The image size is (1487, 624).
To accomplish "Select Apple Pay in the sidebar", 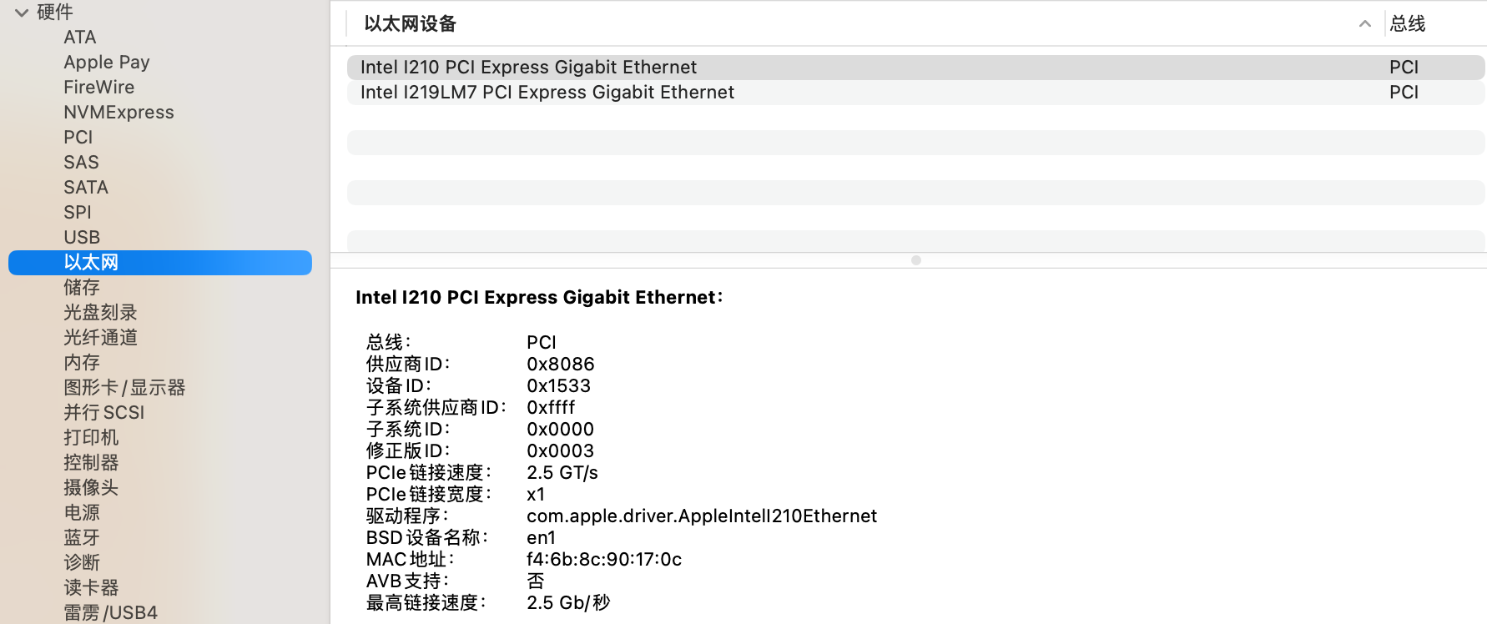I will click(x=106, y=62).
